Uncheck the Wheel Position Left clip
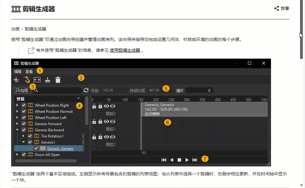Viewport: 305px width, 188px height. coord(24,117)
